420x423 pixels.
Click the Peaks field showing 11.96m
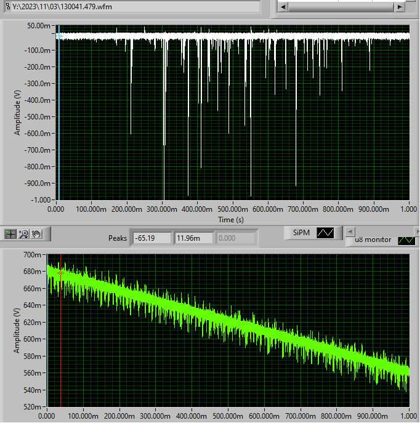click(193, 238)
